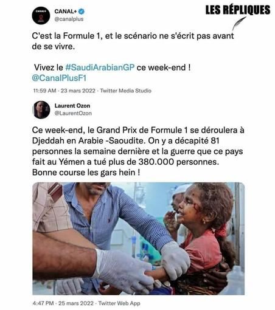
Task: Open the @CanalPlusF1 mention
Action: 59,78
